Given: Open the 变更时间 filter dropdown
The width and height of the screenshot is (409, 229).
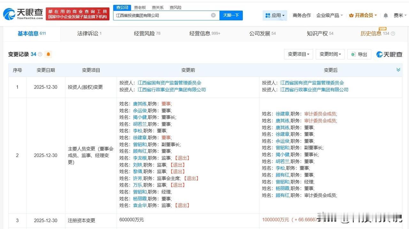Looking at the screenshot, I should click(x=330, y=54).
